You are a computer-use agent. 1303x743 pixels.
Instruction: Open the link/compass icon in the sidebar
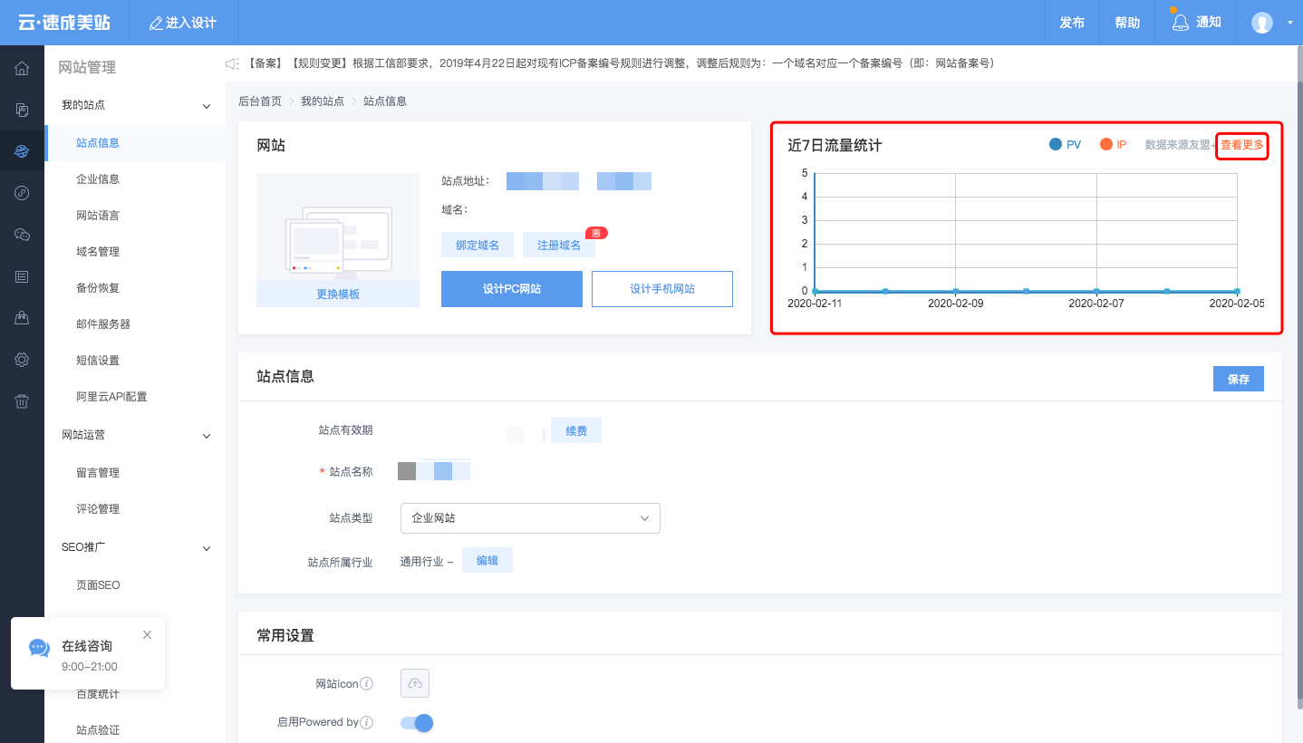coord(21,192)
